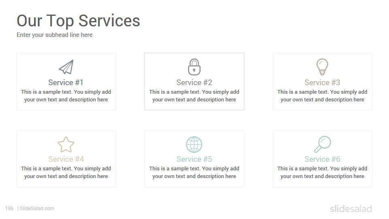Screen dimensions: 389x219
Task: Select the description text under Service #1
Action: (66, 96)
